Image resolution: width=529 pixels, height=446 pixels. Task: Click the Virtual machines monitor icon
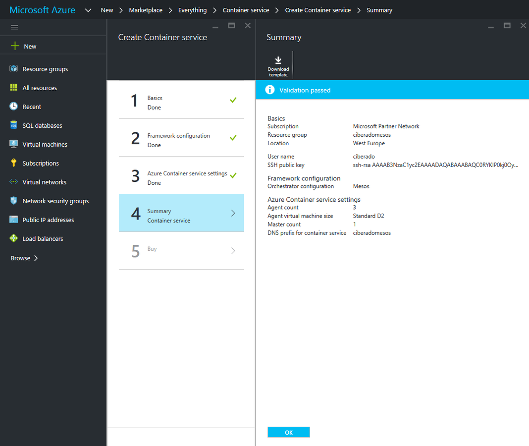(13, 144)
